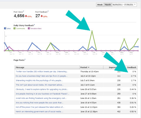Sort by the Posted column header
The image size is (141, 118).
pos(91,67)
